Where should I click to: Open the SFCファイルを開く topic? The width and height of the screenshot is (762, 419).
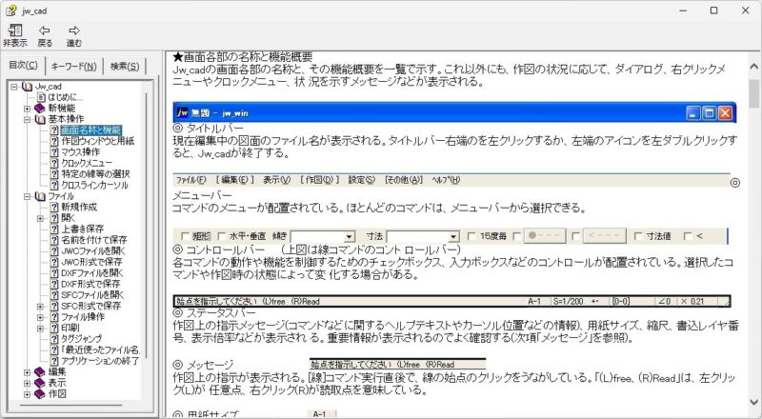(x=92, y=295)
